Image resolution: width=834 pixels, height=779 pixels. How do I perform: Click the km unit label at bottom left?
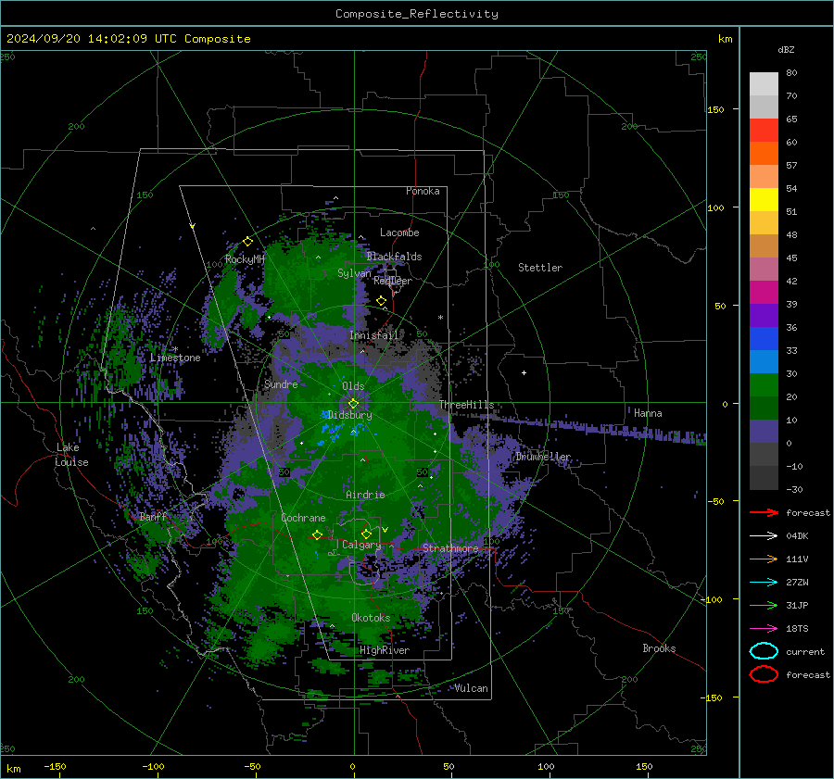[x=13, y=769]
